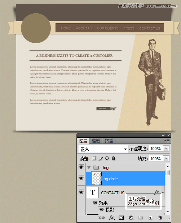Click the pointing hand icon beside the button
The image size is (181, 223).
click(113, 109)
